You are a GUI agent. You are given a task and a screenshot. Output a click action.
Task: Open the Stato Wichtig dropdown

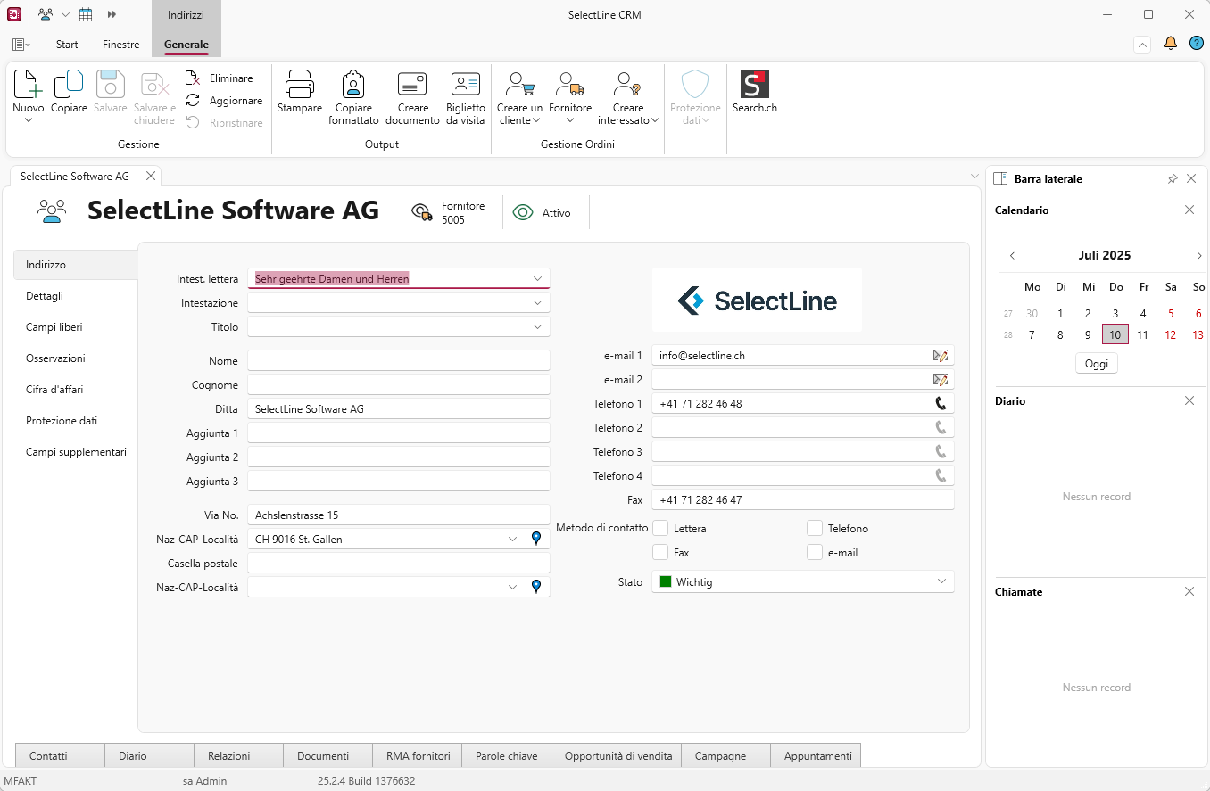(941, 581)
